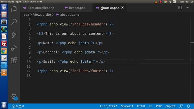Open text editor app in launcher
This screenshot has height=109, width=194.
pos(4,58)
